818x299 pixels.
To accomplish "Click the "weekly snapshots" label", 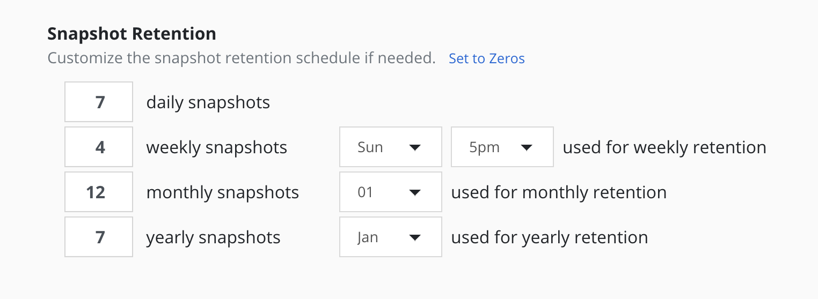I will [216, 147].
